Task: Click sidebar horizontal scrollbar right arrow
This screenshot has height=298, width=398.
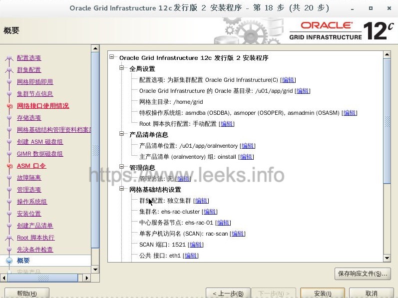Action: point(87,278)
